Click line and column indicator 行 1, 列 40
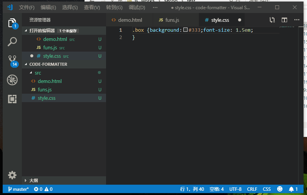The image size is (307, 195). click(x=192, y=189)
